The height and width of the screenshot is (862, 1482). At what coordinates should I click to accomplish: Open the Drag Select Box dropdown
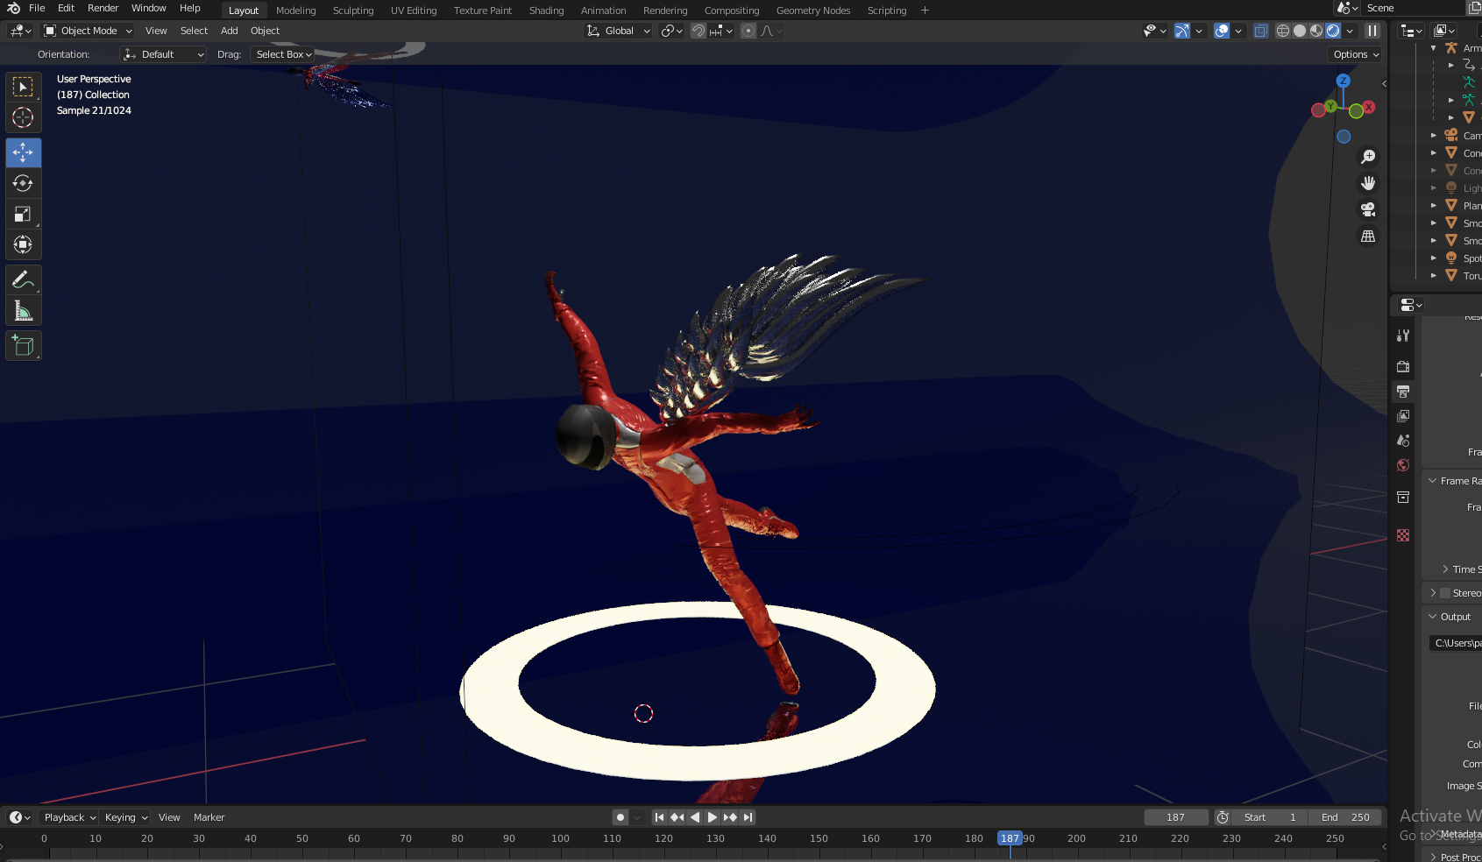[283, 54]
